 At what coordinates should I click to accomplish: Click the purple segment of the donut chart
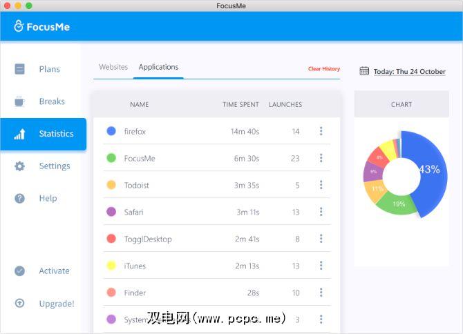tap(373, 172)
